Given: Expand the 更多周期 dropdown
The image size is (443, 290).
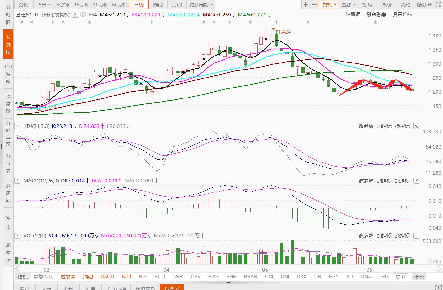Looking at the screenshot, I should [x=201, y=5].
